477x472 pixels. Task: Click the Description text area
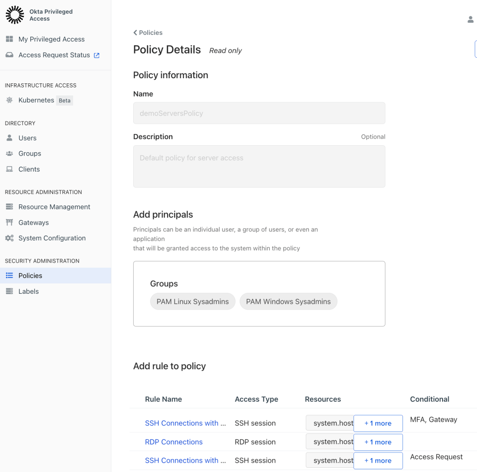pyautogui.click(x=259, y=166)
